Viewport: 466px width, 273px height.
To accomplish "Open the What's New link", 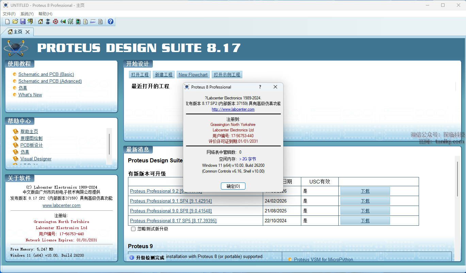I will click(30, 95).
